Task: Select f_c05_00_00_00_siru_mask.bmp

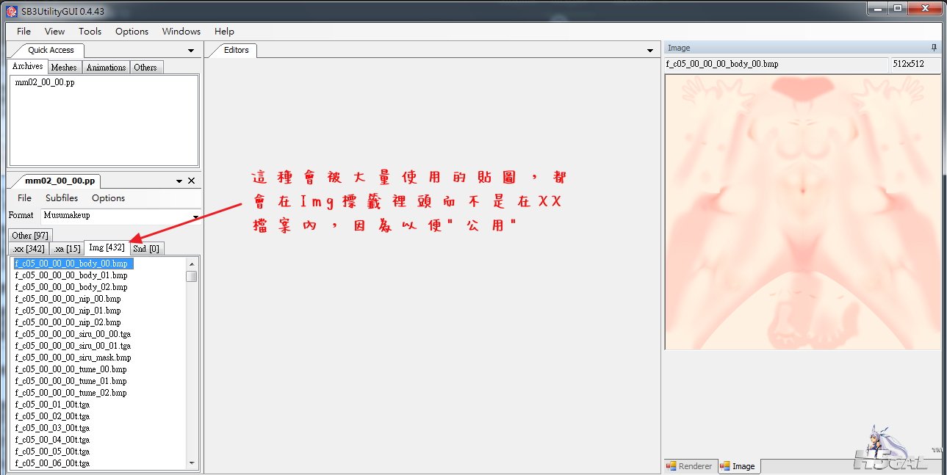Action: (x=73, y=358)
